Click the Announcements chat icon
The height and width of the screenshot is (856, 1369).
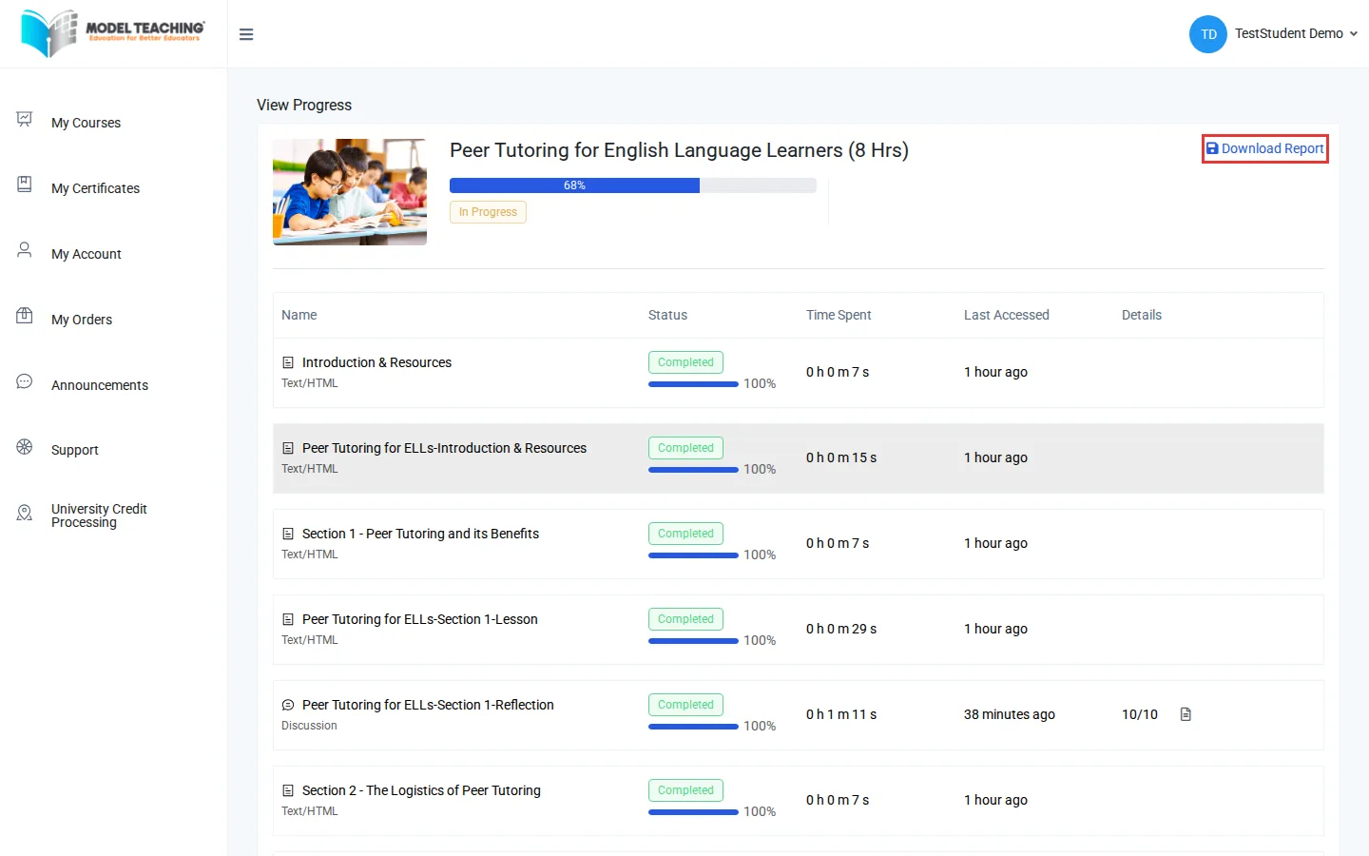(25, 381)
